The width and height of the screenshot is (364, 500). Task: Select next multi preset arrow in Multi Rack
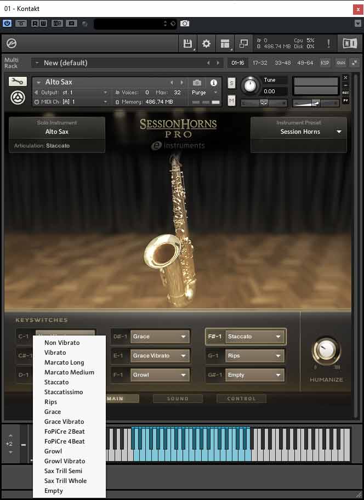218,63
